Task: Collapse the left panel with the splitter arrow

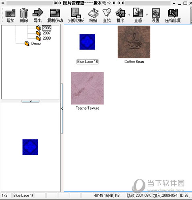Action: click(x=62, y=109)
